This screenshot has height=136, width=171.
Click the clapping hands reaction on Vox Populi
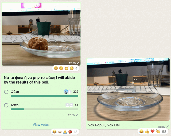(x=158, y=131)
